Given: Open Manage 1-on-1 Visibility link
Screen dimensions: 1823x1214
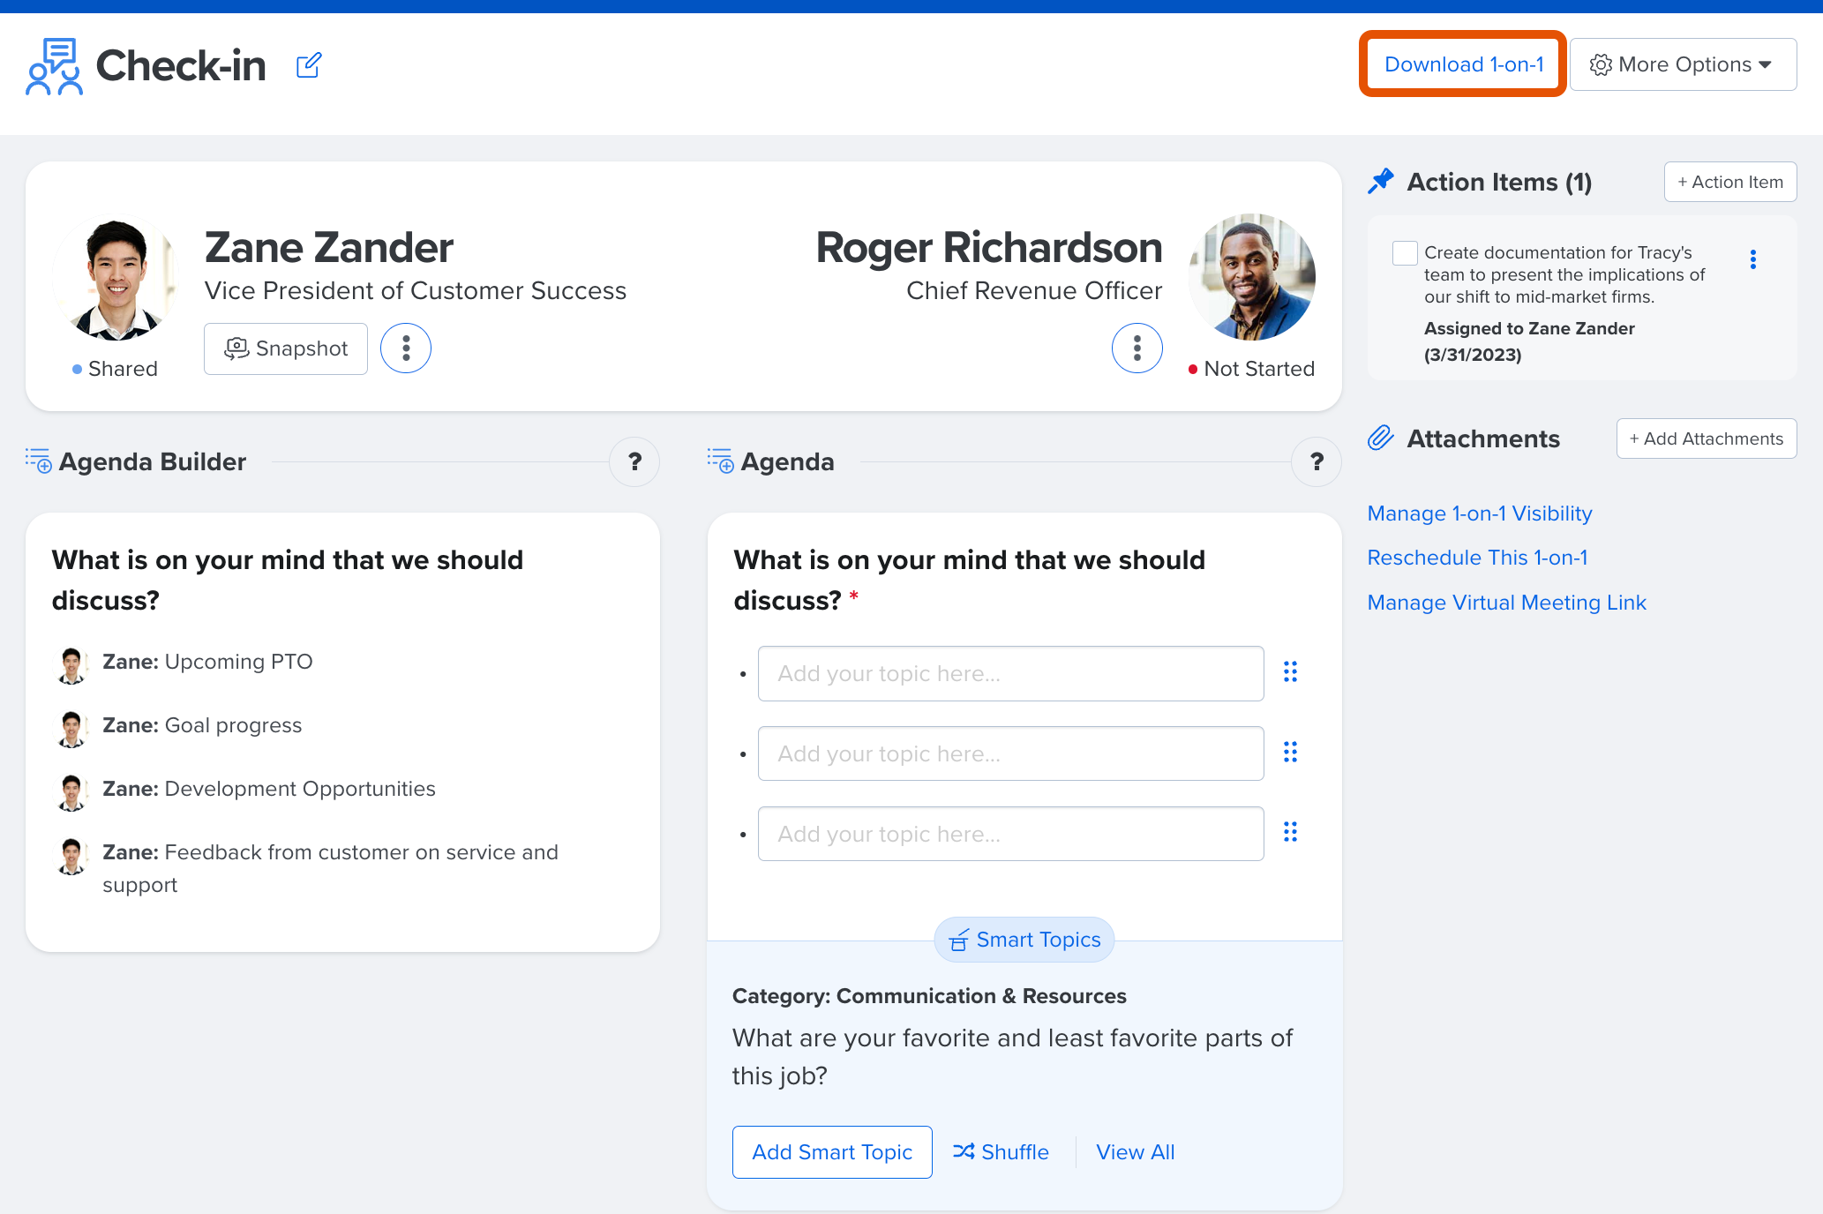Looking at the screenshot, I should tap(1480, 513).
